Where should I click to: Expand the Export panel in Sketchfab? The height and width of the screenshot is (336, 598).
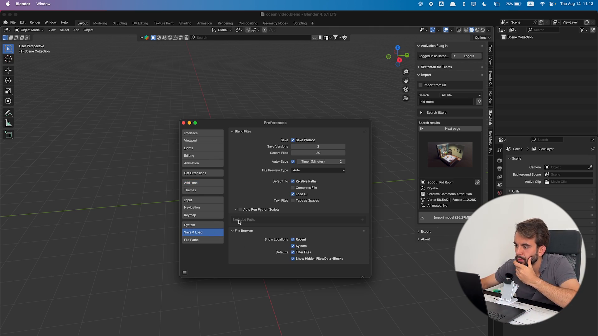pos(425,231)
